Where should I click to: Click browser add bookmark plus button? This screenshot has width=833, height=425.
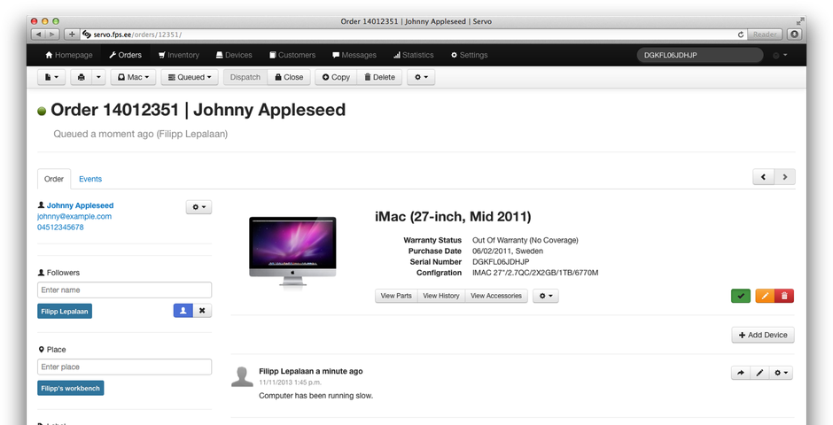coord(72,35)
